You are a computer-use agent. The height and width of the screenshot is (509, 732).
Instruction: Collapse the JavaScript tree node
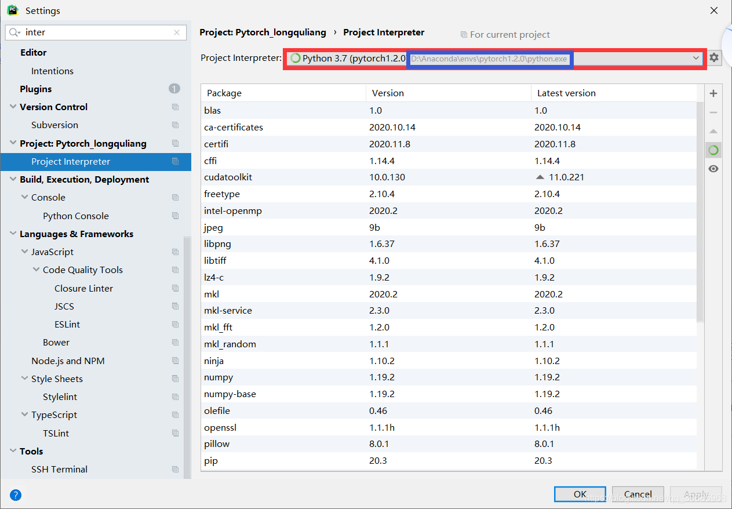24,252
